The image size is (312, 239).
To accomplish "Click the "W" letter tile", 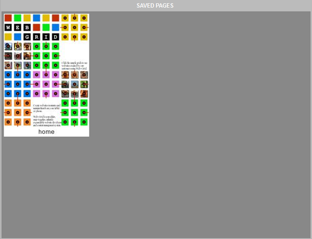I will [8, 27].
